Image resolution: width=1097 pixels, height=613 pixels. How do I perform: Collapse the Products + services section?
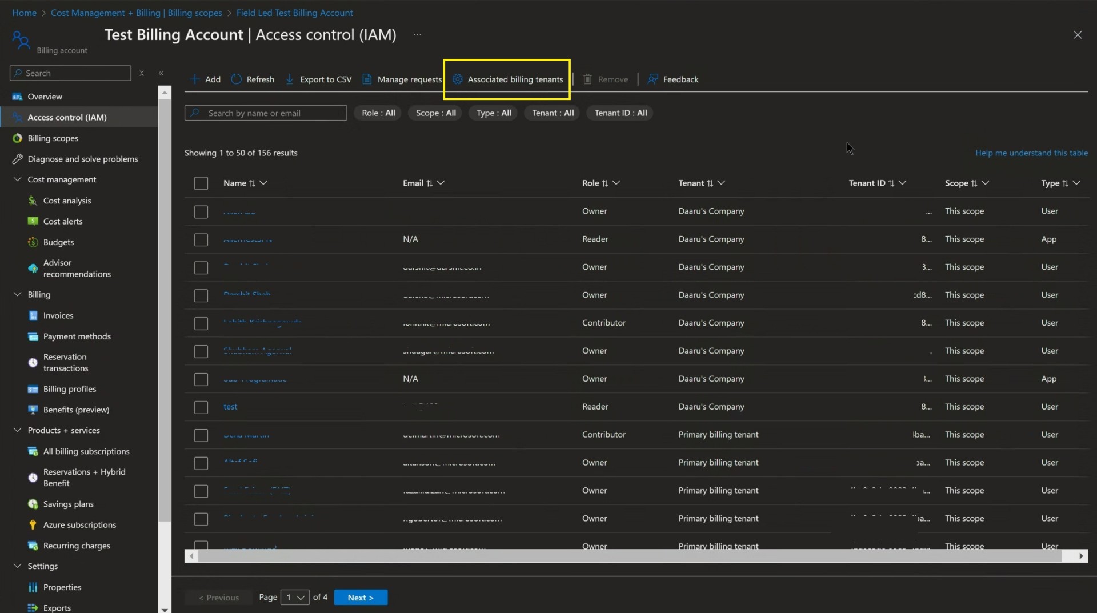pyautogui.click(x=17, y=430)
